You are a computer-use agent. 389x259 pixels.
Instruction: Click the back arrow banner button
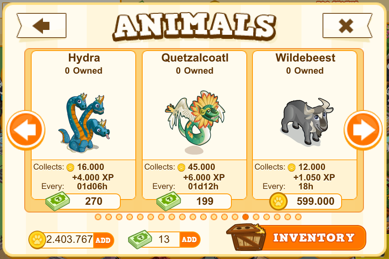[41, 25]
